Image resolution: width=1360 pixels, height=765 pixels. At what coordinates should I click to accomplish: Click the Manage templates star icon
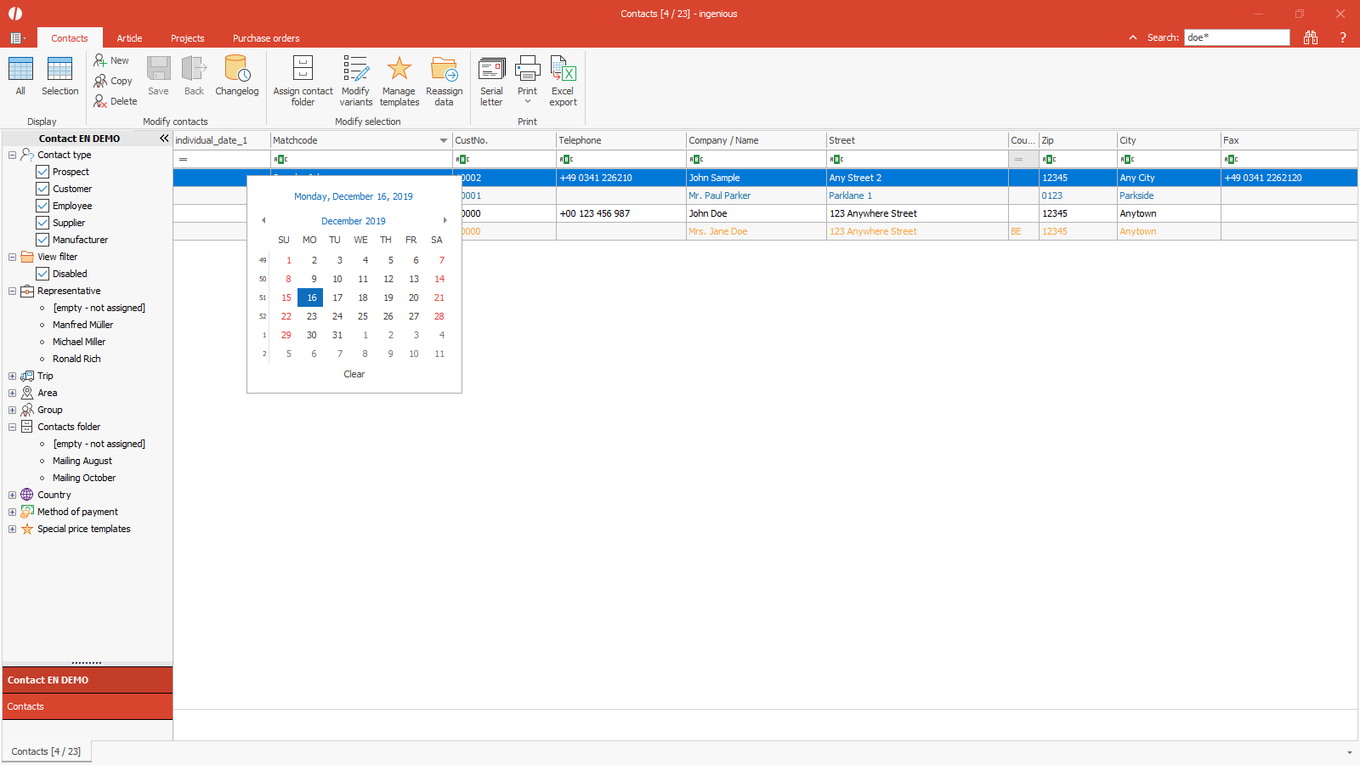pyautogui.click(x=399, y=70)
